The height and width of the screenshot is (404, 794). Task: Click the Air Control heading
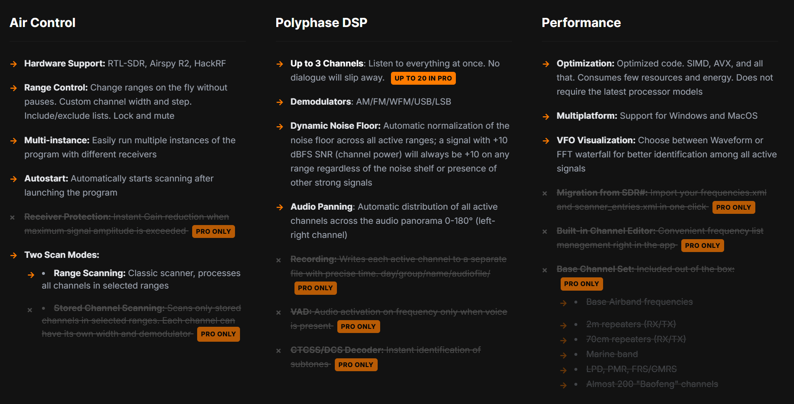coord(42,22)
